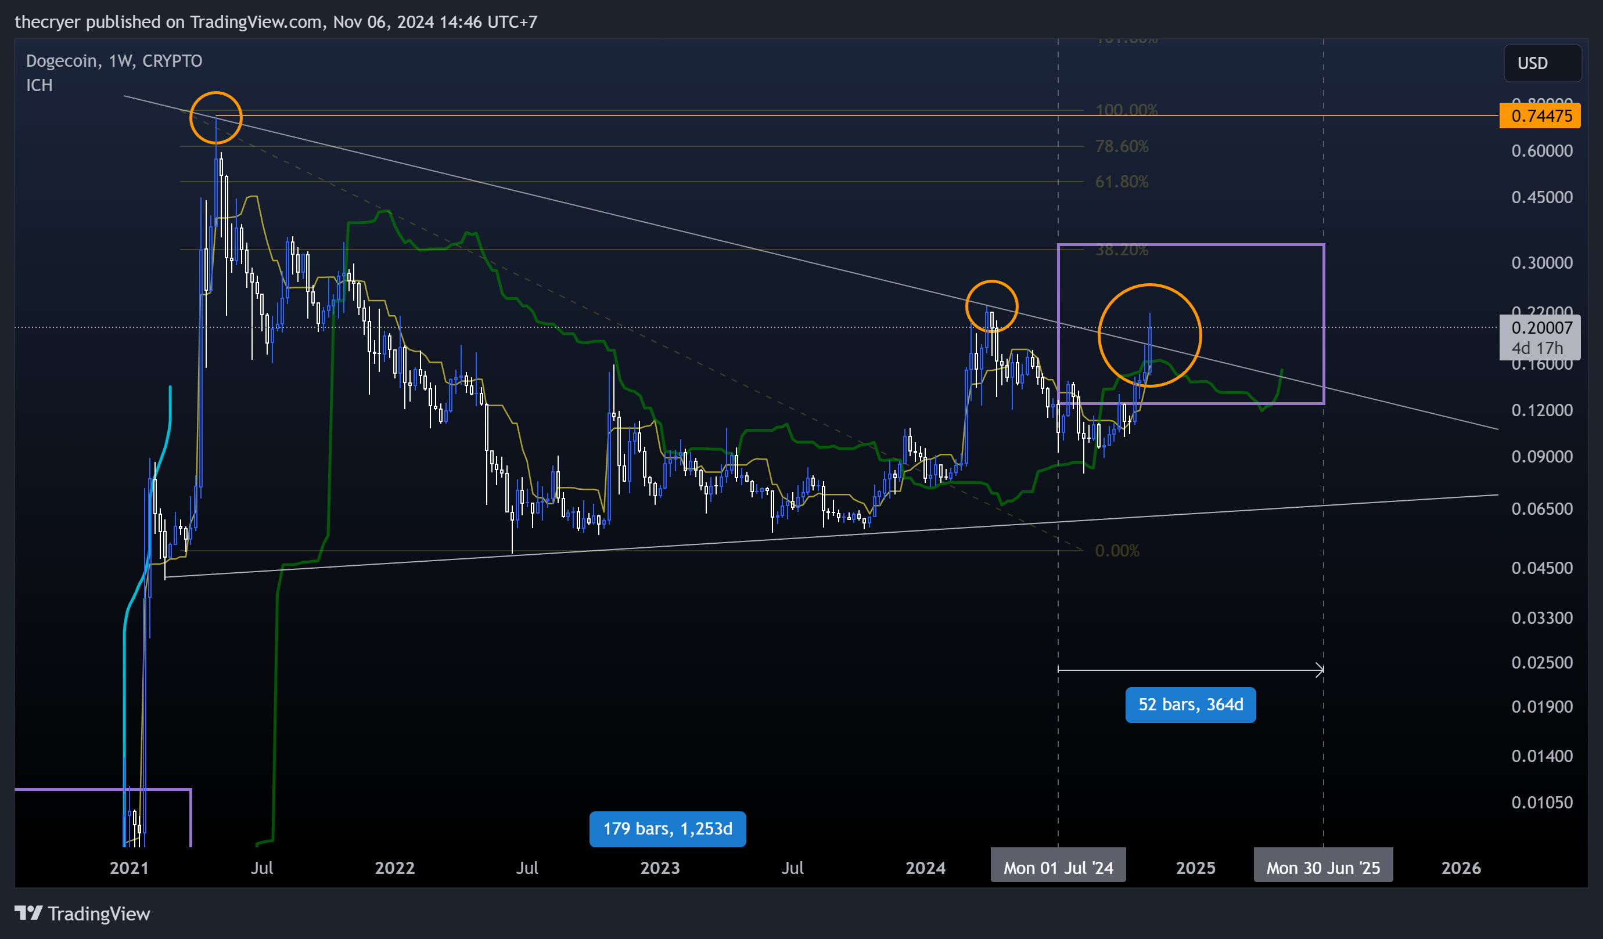Click the 0.02500 price axis value

coord(1541,662)
